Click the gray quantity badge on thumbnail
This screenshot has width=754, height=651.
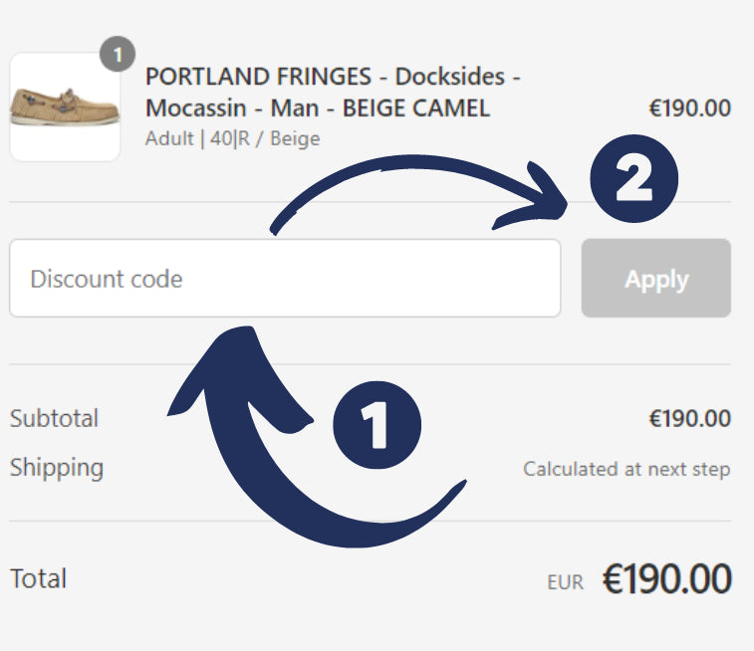[x=118, y=56]
